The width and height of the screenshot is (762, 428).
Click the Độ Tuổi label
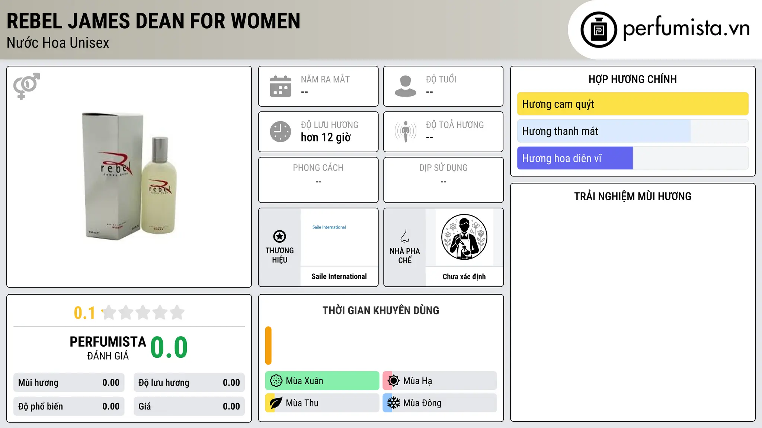pyautogui.click(x=441, y=80)
